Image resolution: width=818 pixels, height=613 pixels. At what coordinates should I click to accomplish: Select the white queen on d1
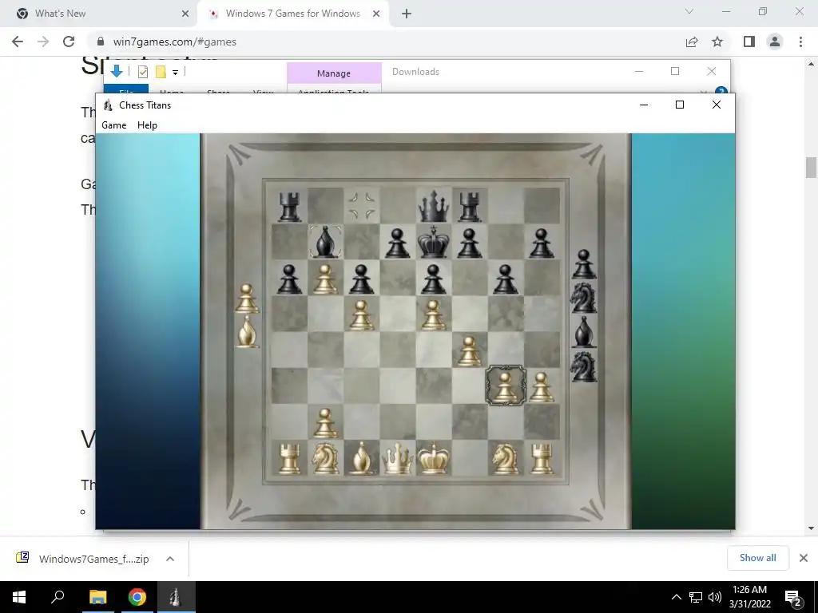[398, 459]
